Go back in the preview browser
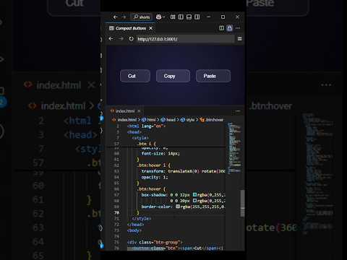Screen dimensions: 347x260 [x=111, y=39]
